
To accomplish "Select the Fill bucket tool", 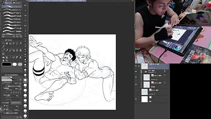I will (3, 57).
